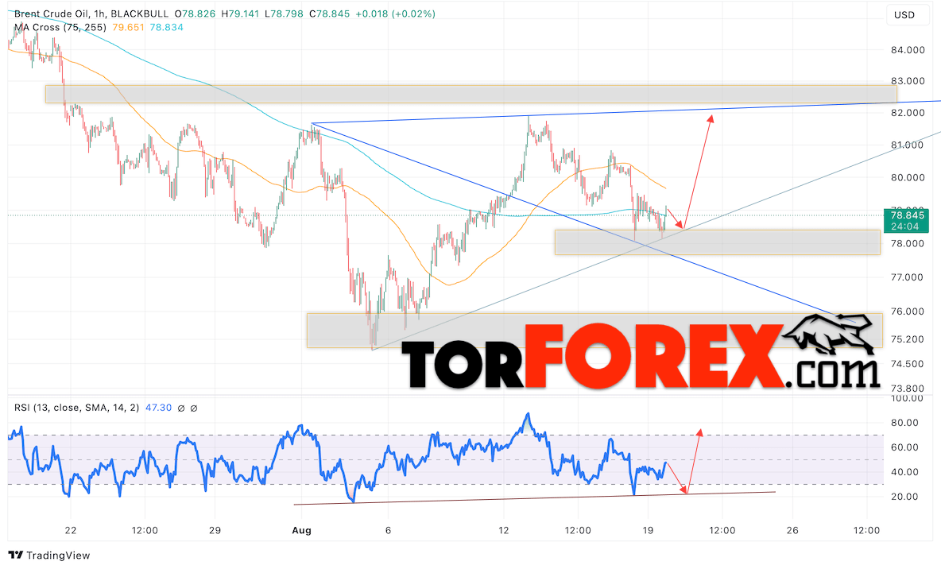Click the 74.500 price axis label
This screenshot has height=569, width=941.
908,364
